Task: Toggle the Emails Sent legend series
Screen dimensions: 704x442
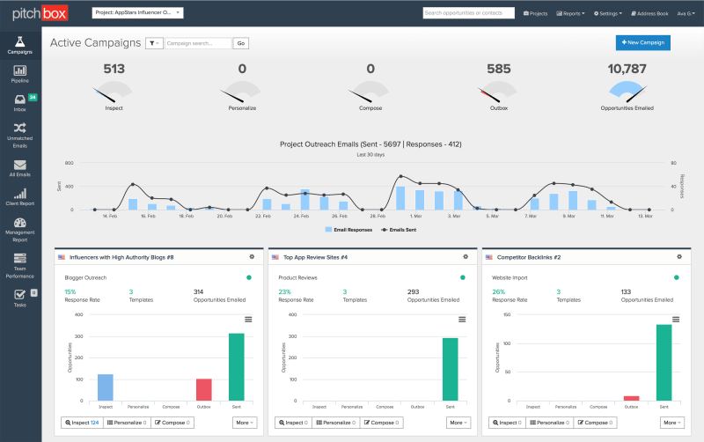Action: coord(396,229)
